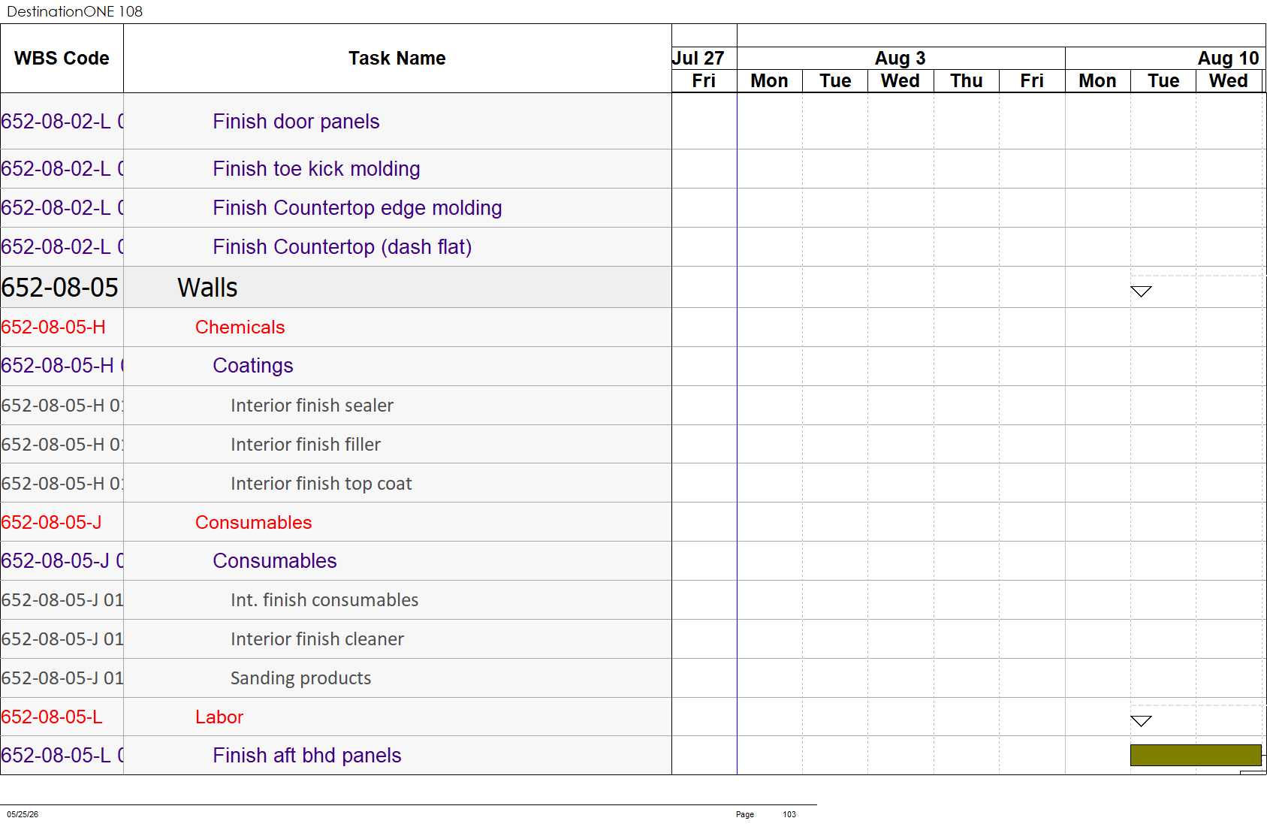
Task: Click the Interior finish cleaner task
Action: (317, 639)
